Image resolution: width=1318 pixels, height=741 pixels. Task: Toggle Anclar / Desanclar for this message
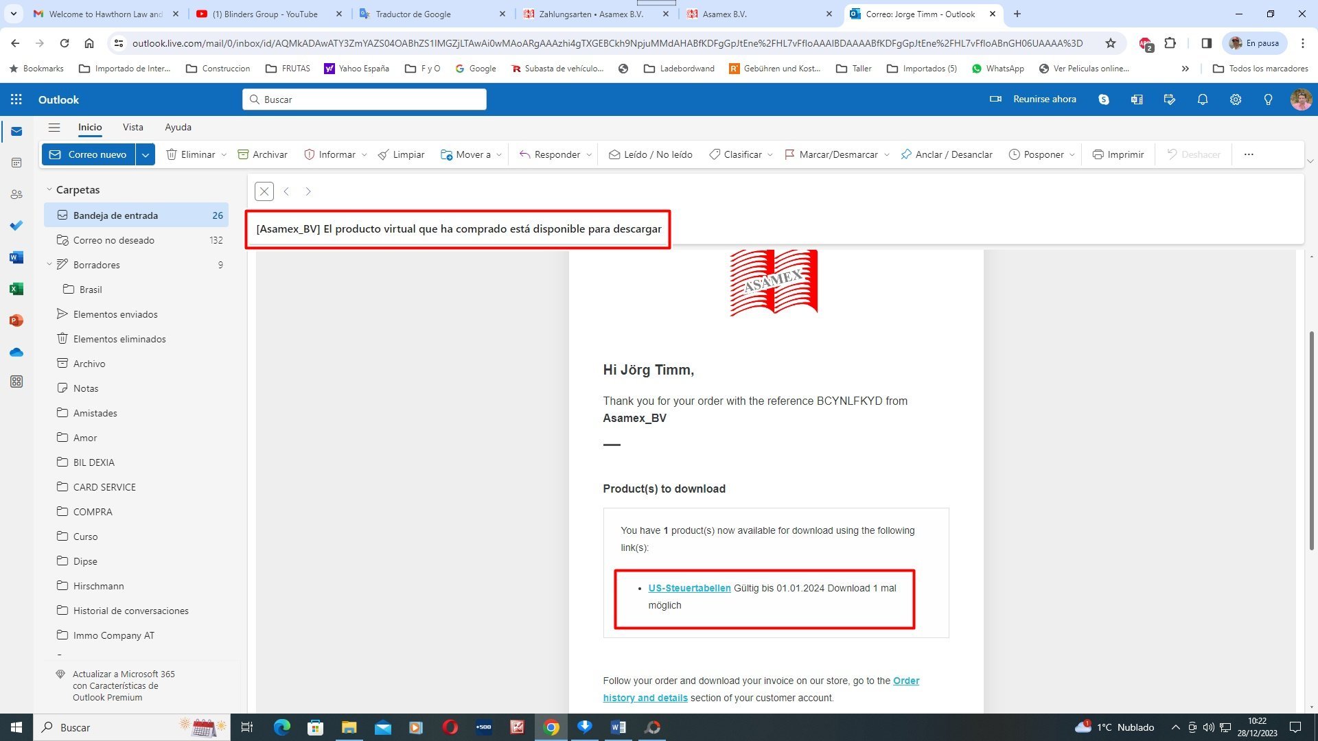[947, 154]
